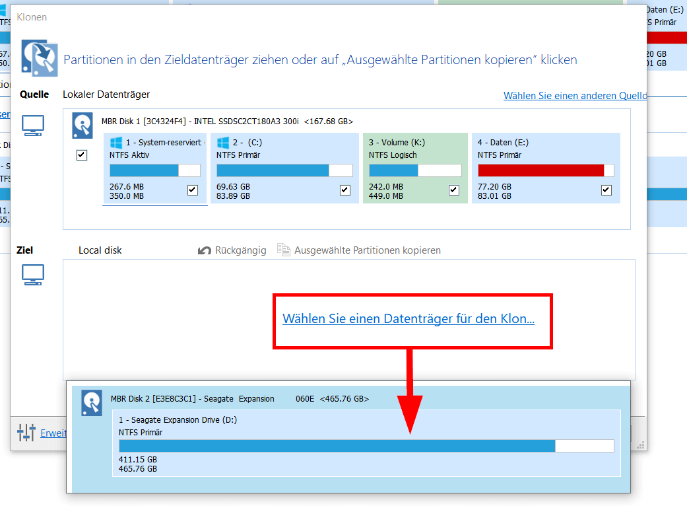Select the 3 - Volume (K:) partition label

[397, 143]
